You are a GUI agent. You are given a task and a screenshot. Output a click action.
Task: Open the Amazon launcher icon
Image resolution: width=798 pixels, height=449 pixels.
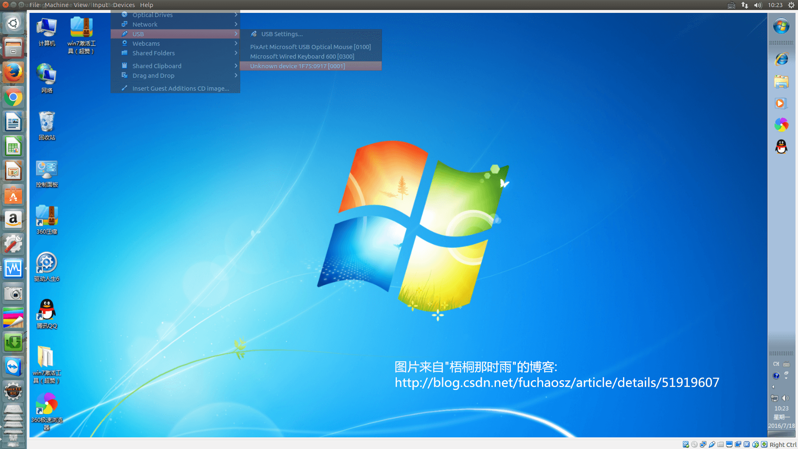point(13,220)
